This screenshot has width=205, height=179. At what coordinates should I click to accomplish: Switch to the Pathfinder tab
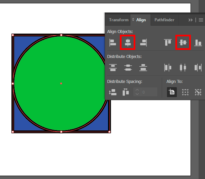(x=164, y=20)
